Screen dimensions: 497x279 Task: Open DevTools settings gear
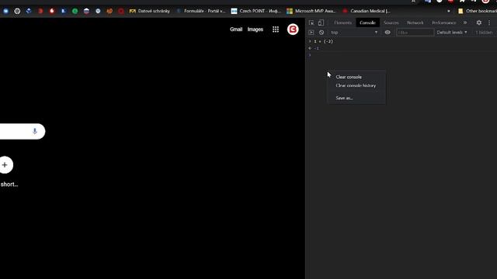point(479,22)
